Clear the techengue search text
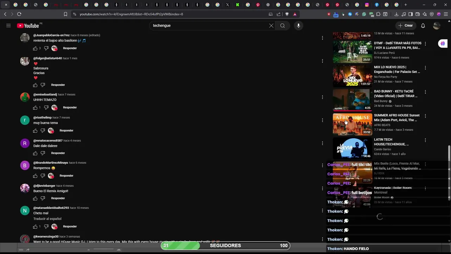 coord(271,25)
